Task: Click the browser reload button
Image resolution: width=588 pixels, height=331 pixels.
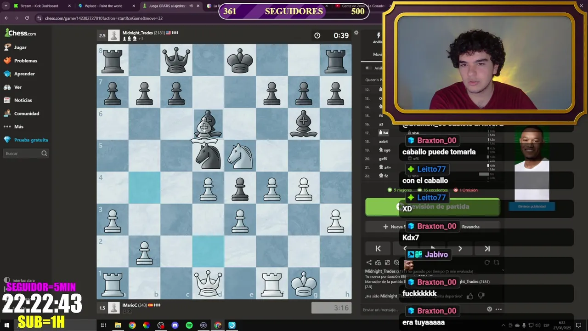Action: [27, 18]
